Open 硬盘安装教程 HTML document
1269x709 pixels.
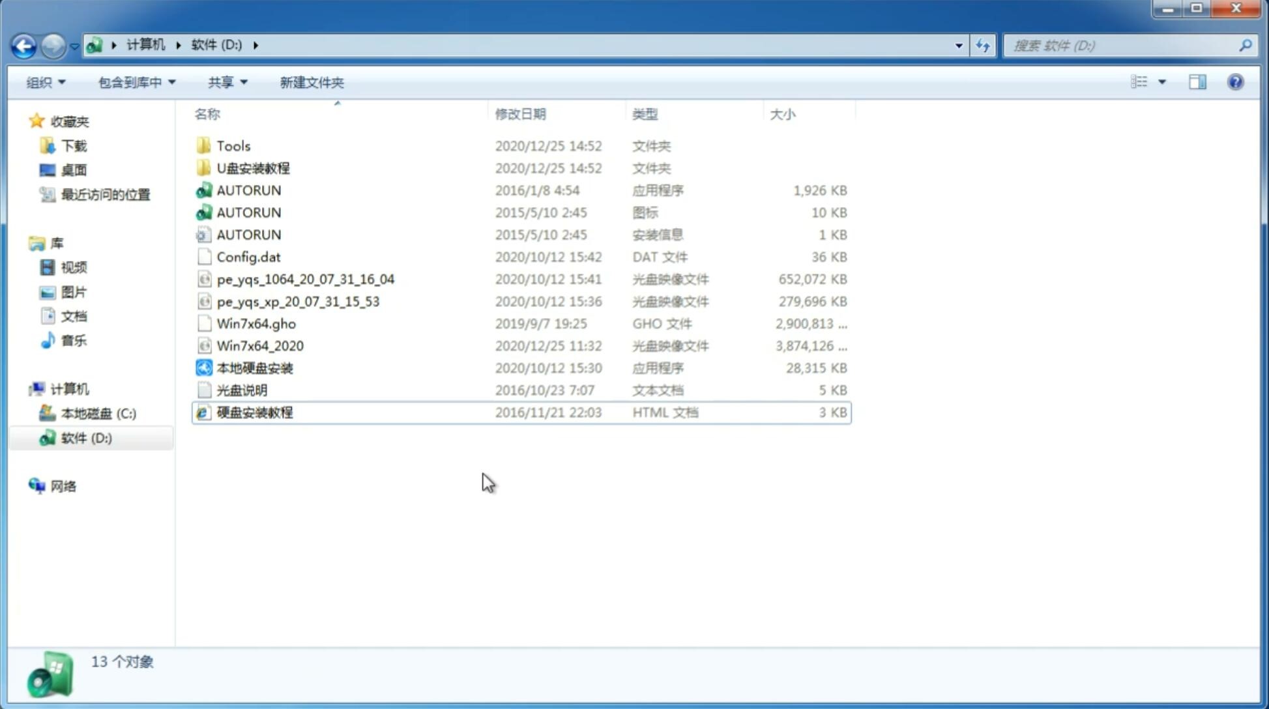click(x=254, y=412)
